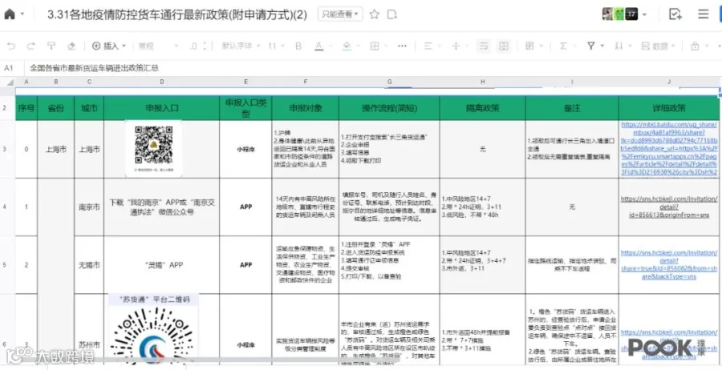The height and width of the screenshot is (370, 722).
Task: Click the font color A swatch
Action: [x=319, y=46]
